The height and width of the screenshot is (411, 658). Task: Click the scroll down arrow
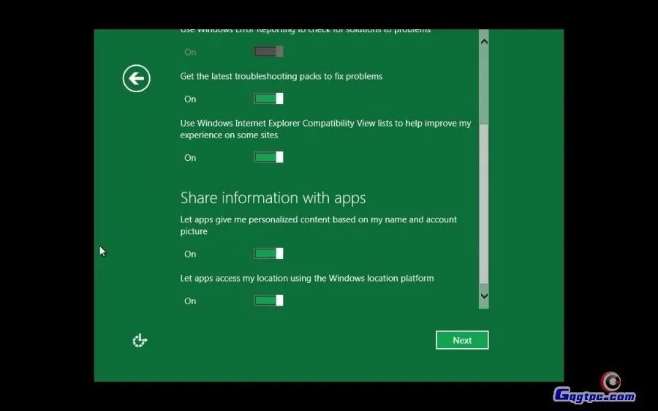tap(483, 295)
